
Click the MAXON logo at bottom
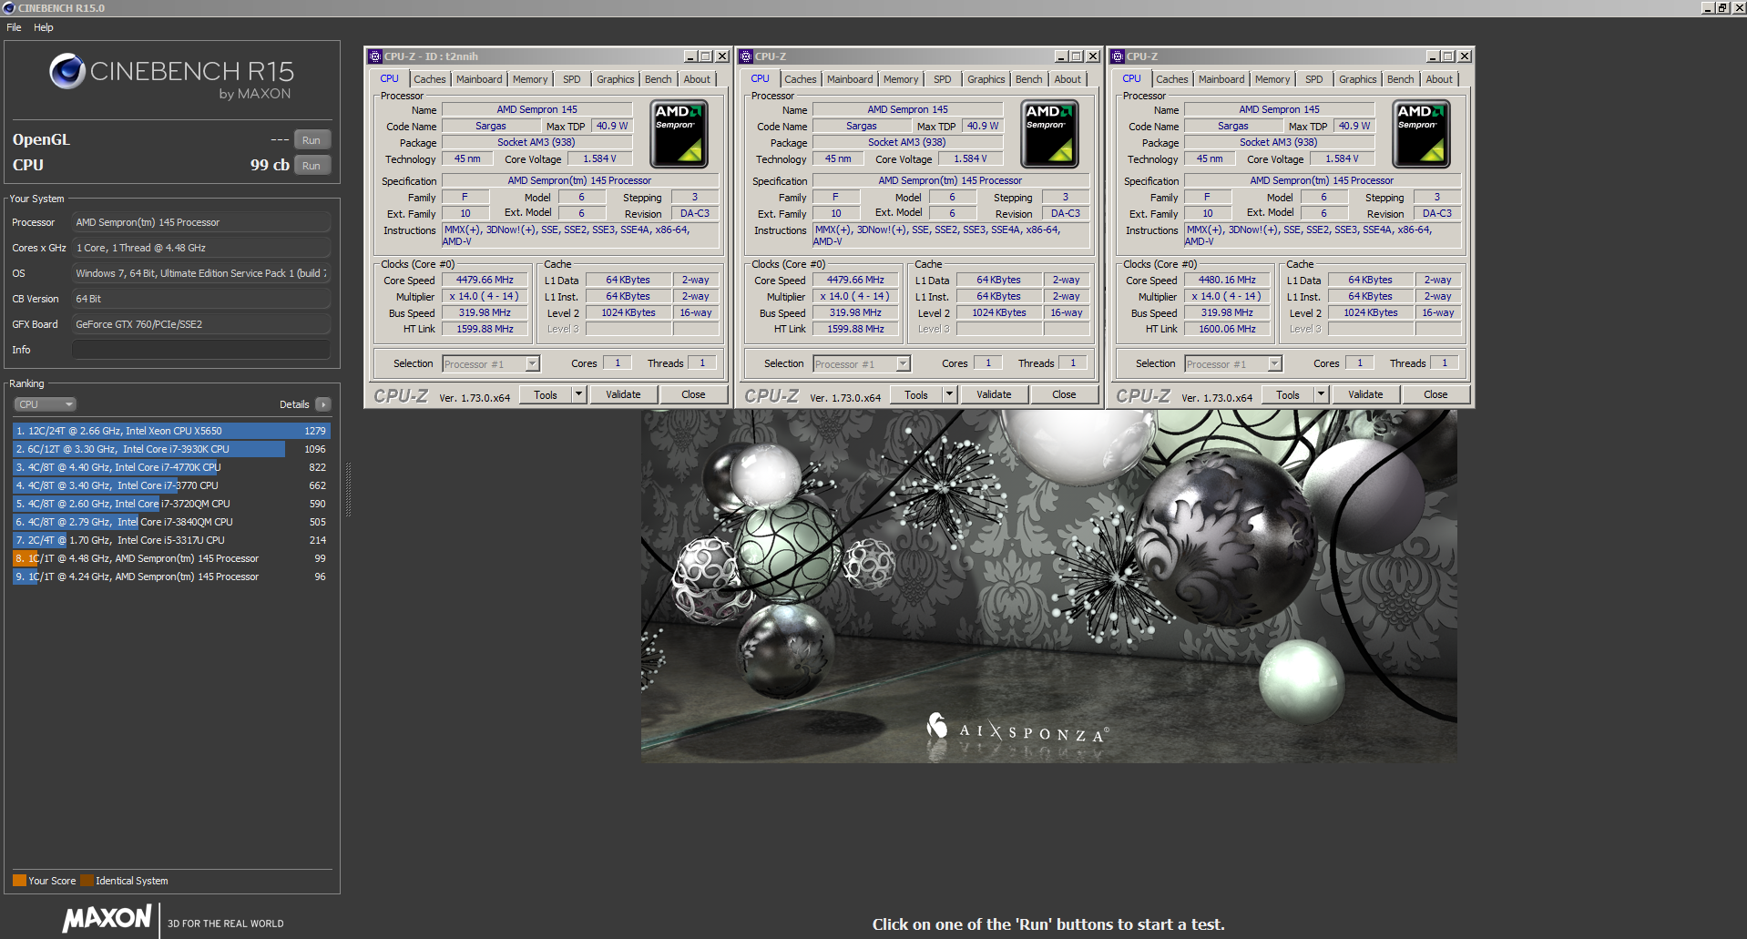pyautogui.click(x=107, y=918)
